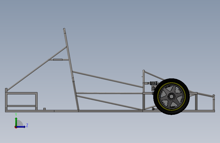The width and height of the screenshot is (220, 143).
Task: Select the center hub of the wheel rim
Action: tap(171, 96)
